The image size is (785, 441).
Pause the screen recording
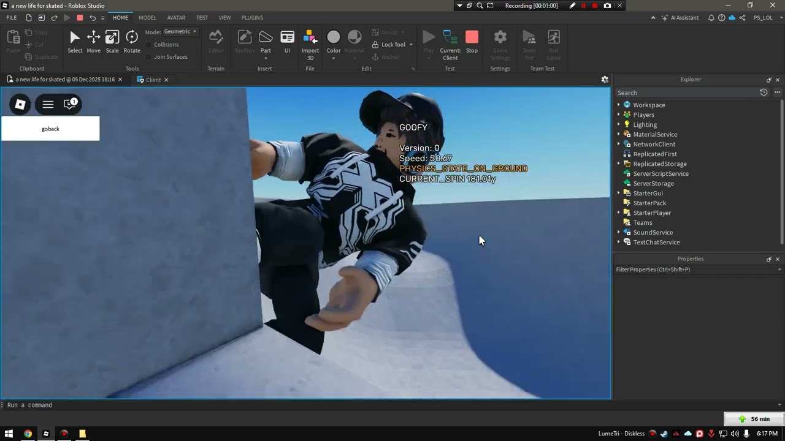[584, 6]
